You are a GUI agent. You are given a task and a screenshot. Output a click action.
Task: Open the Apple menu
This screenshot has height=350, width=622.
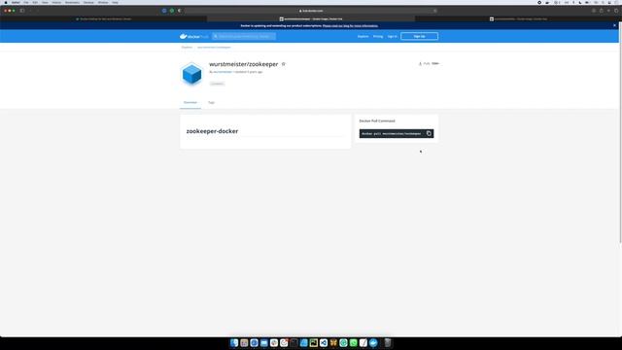coord(6,2)
